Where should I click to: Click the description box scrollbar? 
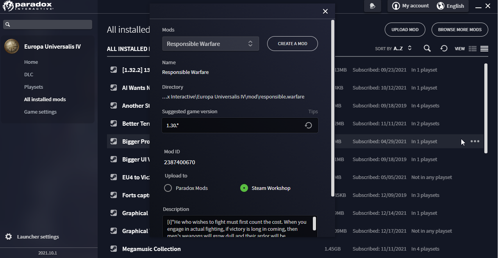coord(314,224)
